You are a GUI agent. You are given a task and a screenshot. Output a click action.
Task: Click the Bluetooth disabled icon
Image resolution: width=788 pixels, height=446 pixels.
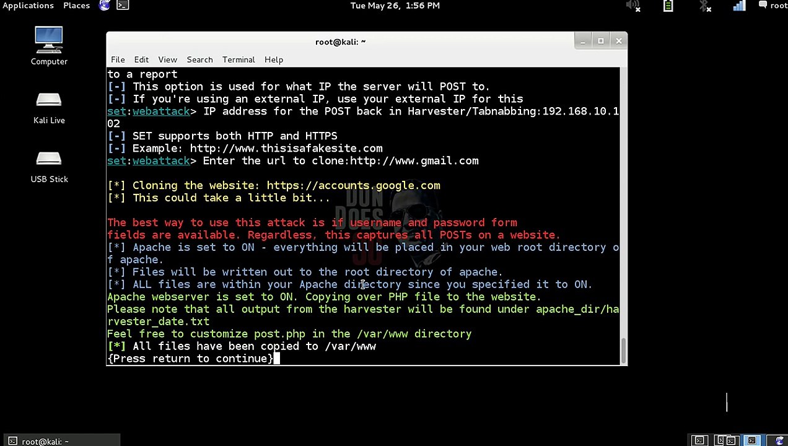[705, 6]
